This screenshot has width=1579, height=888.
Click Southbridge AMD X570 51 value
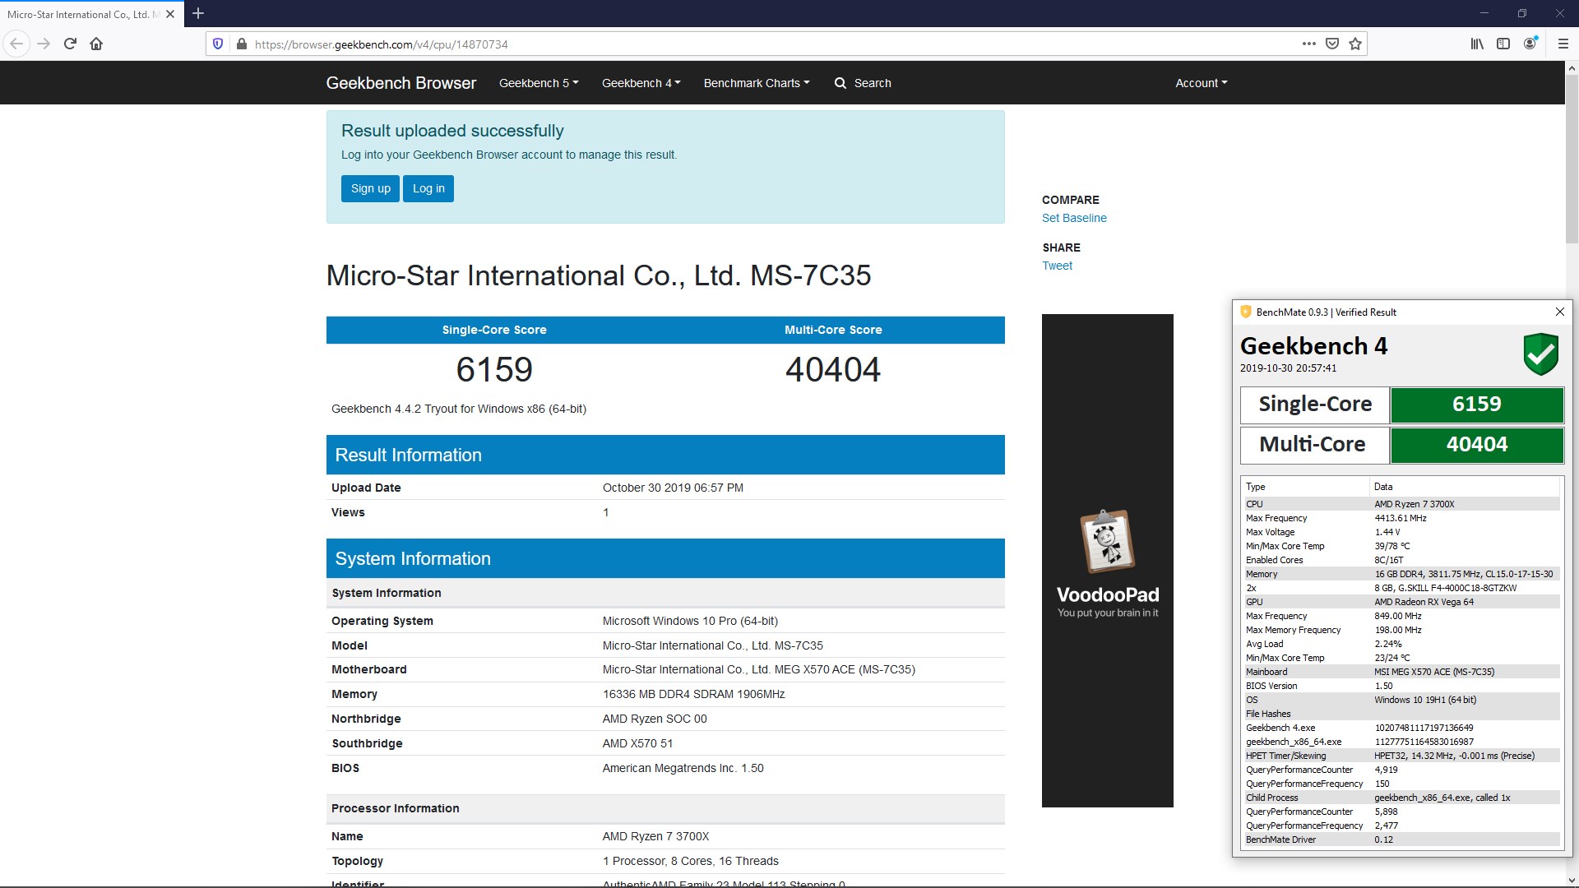(x=637, y=743)
